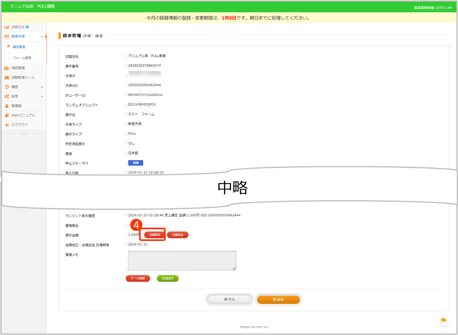The width and height of the screenshot is (458, 335).
Task: Expand the 履歴 submenu chevron
Action: 42,87
